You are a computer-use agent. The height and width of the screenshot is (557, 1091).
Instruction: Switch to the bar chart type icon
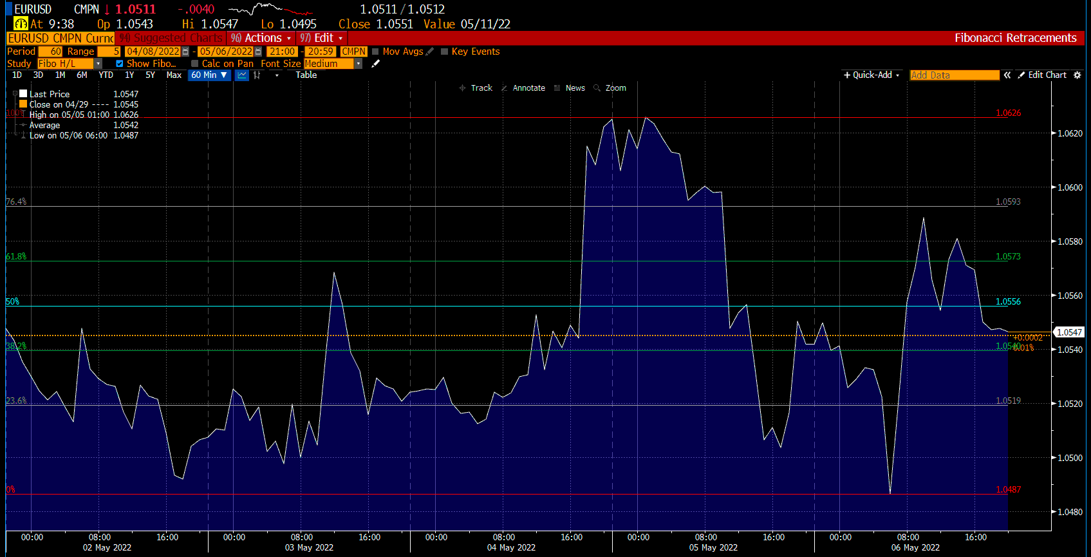(x=257, y=75)
